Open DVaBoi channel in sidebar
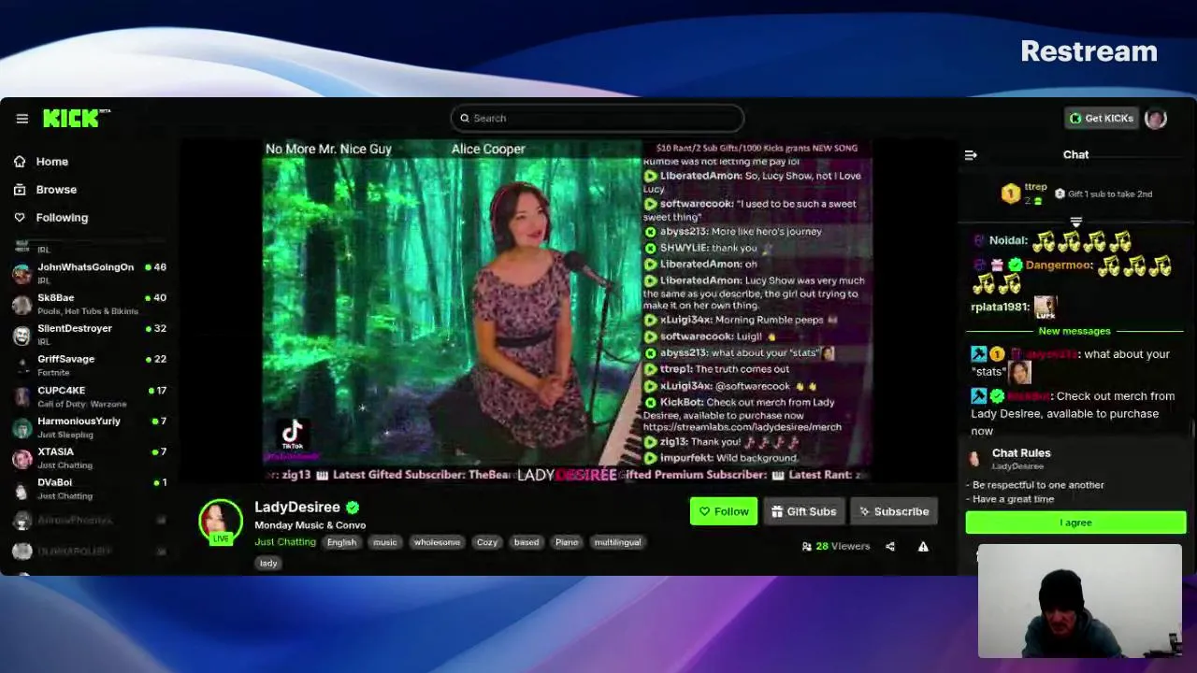The height and width of the screenshot is (673, 1197). click(x=89, y=489)
